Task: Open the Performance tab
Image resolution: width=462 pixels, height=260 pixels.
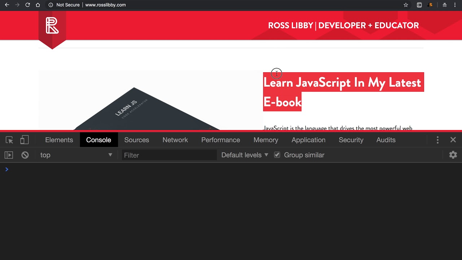Action: coord(221,140)
